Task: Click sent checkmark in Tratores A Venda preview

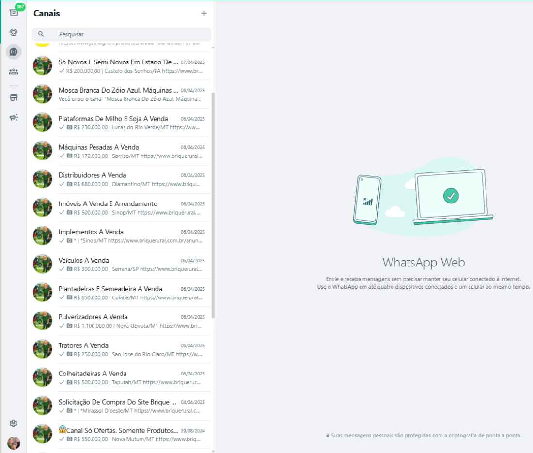Action: 62,354
